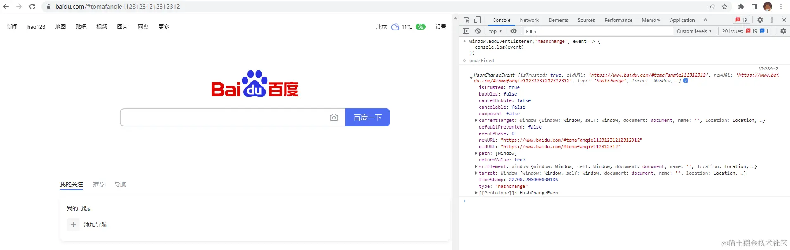This screenshot has height=250, width=790.
Task: Click the 百度一下 search button
Action: [368, 117]
